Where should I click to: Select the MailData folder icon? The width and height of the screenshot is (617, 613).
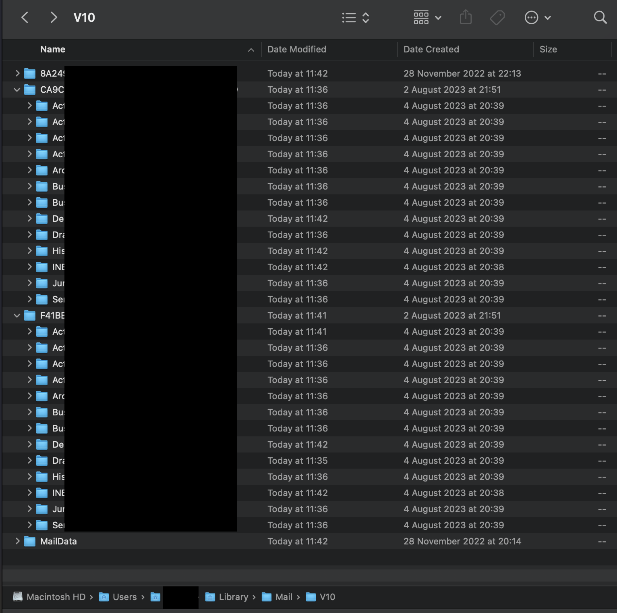(30, 541)
